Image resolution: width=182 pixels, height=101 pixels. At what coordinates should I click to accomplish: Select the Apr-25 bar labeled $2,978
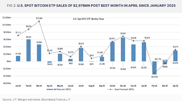pos(175,56)
